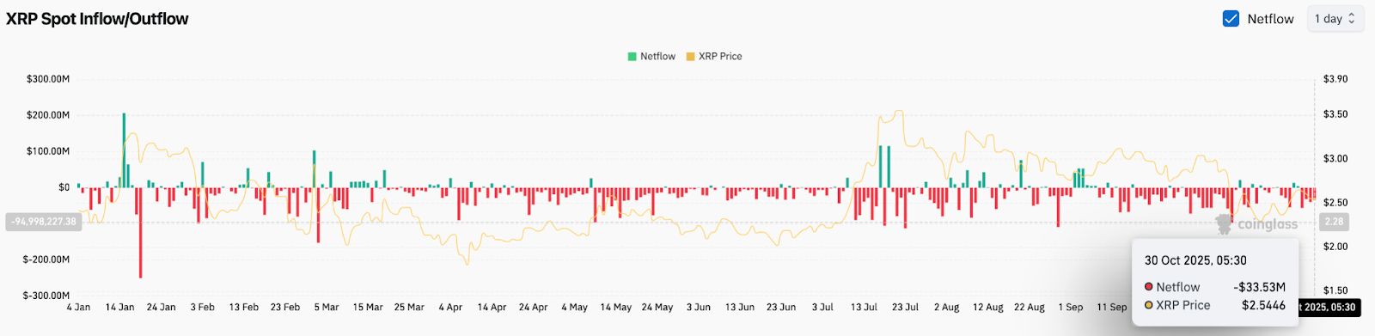Click the 3 Feb date label
Viewport: 1375px width, 336px height.
click(203, 307)
